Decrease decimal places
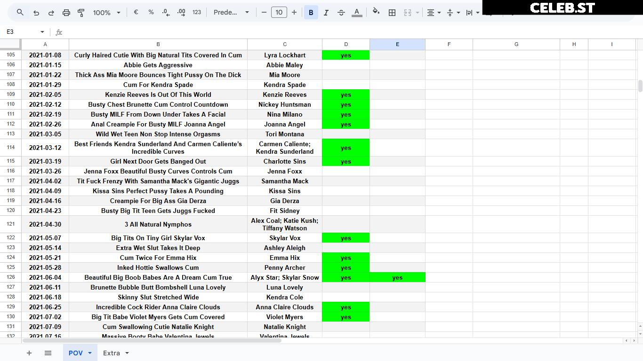Screen dimensions: 643x361 (166, 13)
